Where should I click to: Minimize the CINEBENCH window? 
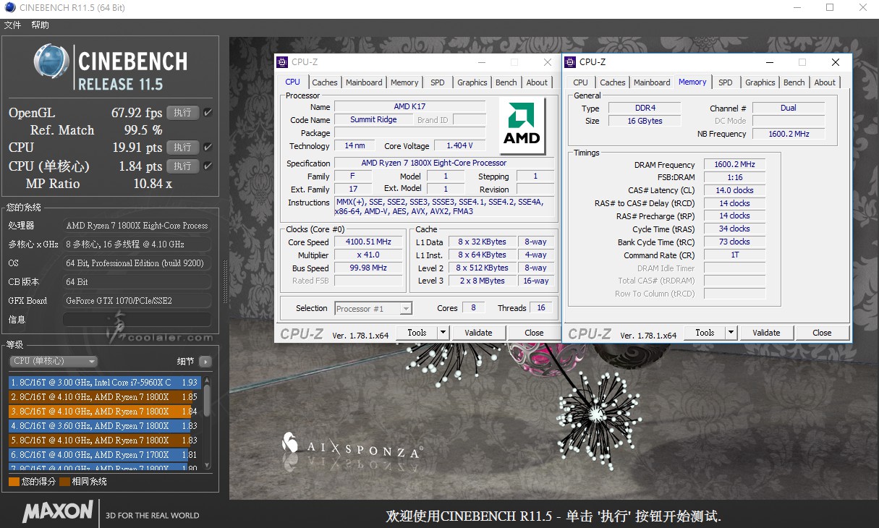797,8
